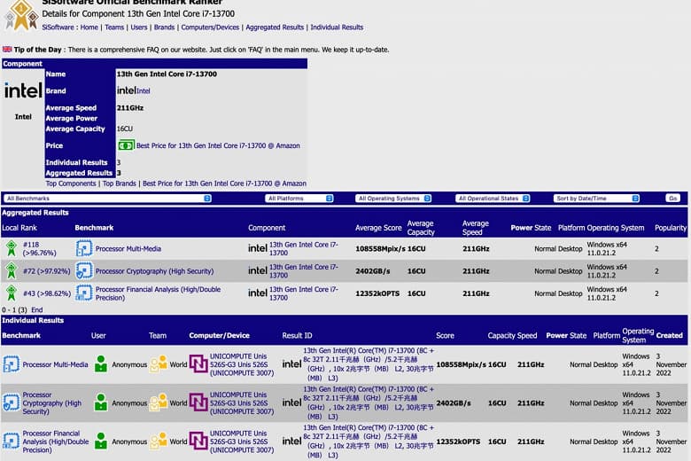Click the purple UNICOMPUTE device icon in Cryptography row
Screen dimensions: 691x461
198,402
